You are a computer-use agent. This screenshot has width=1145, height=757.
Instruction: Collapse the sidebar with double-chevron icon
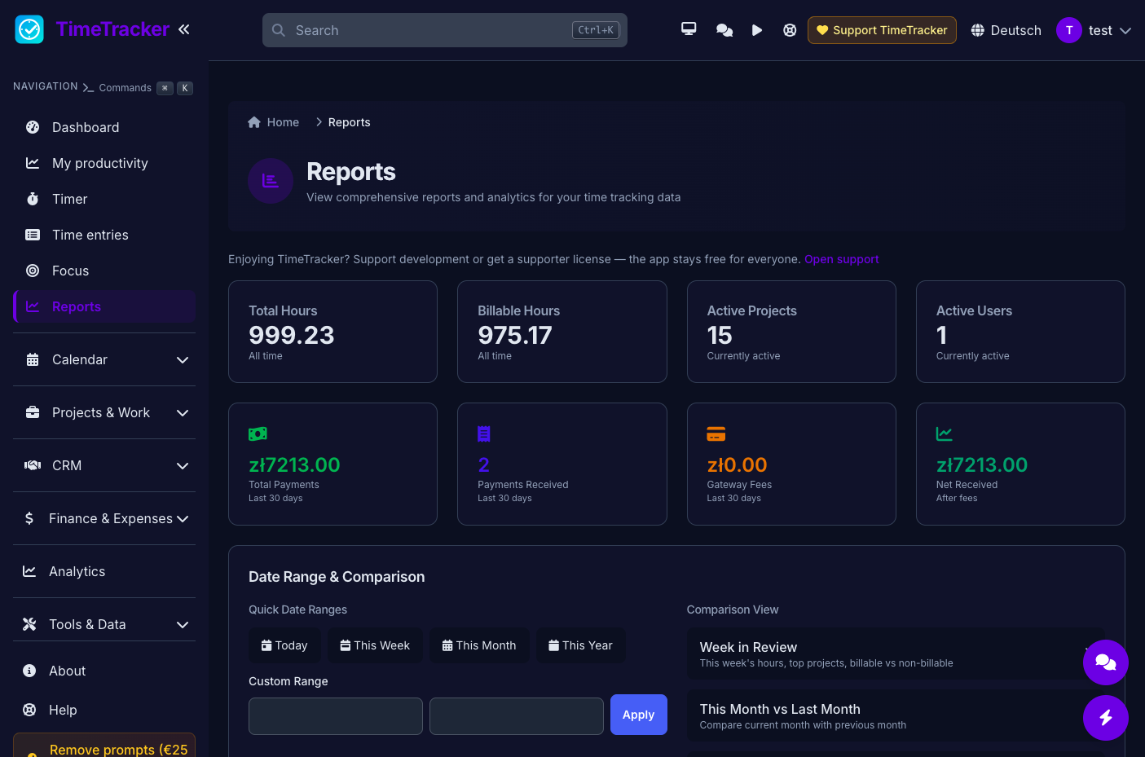(x=184, y=29)
